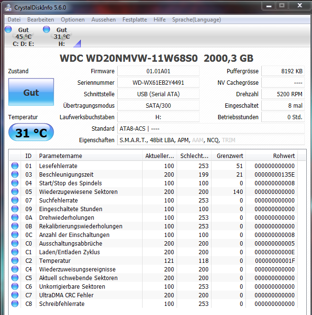Click status orb for Beschleunigungszeit row
Screen dimensions: 312x315
coord(15,174)
